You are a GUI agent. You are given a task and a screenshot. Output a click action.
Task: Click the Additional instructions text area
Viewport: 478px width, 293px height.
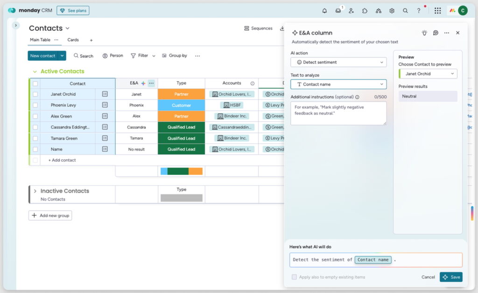338,113
